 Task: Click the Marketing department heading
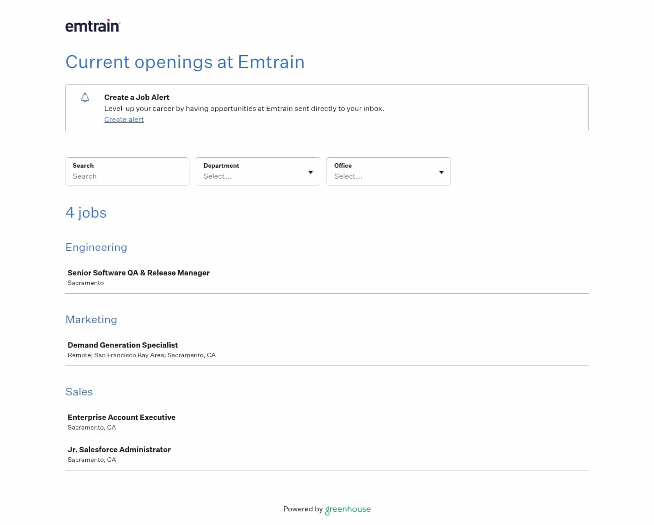coord(91,320)
